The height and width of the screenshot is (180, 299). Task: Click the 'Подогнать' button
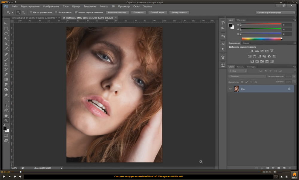click(x=138, y=13)
